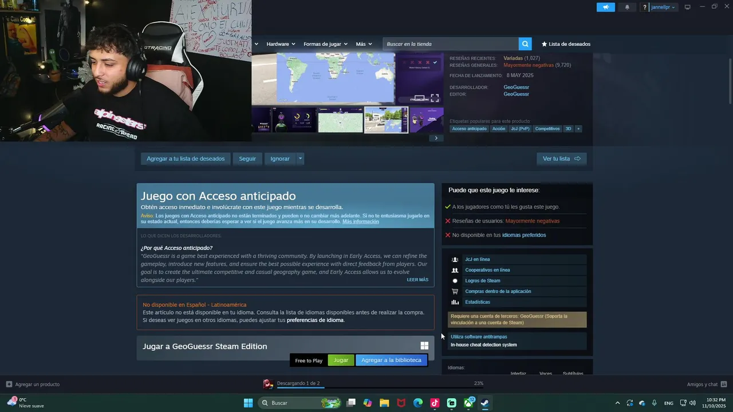Select the JcJ (PvP) tag

(x=520, y=129)
